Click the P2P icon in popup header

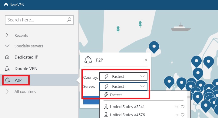[88, 60]
